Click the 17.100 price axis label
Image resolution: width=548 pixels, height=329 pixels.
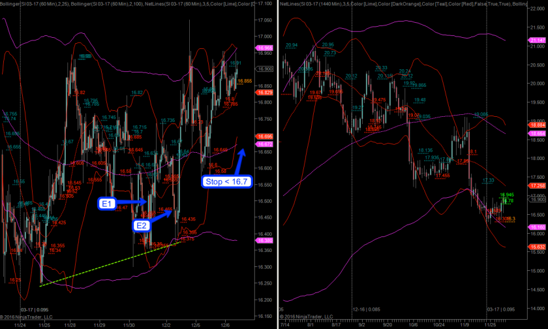265,3
